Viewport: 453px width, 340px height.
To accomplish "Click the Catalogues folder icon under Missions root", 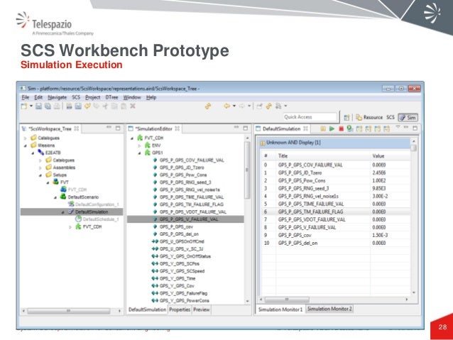I will point(48,160).
